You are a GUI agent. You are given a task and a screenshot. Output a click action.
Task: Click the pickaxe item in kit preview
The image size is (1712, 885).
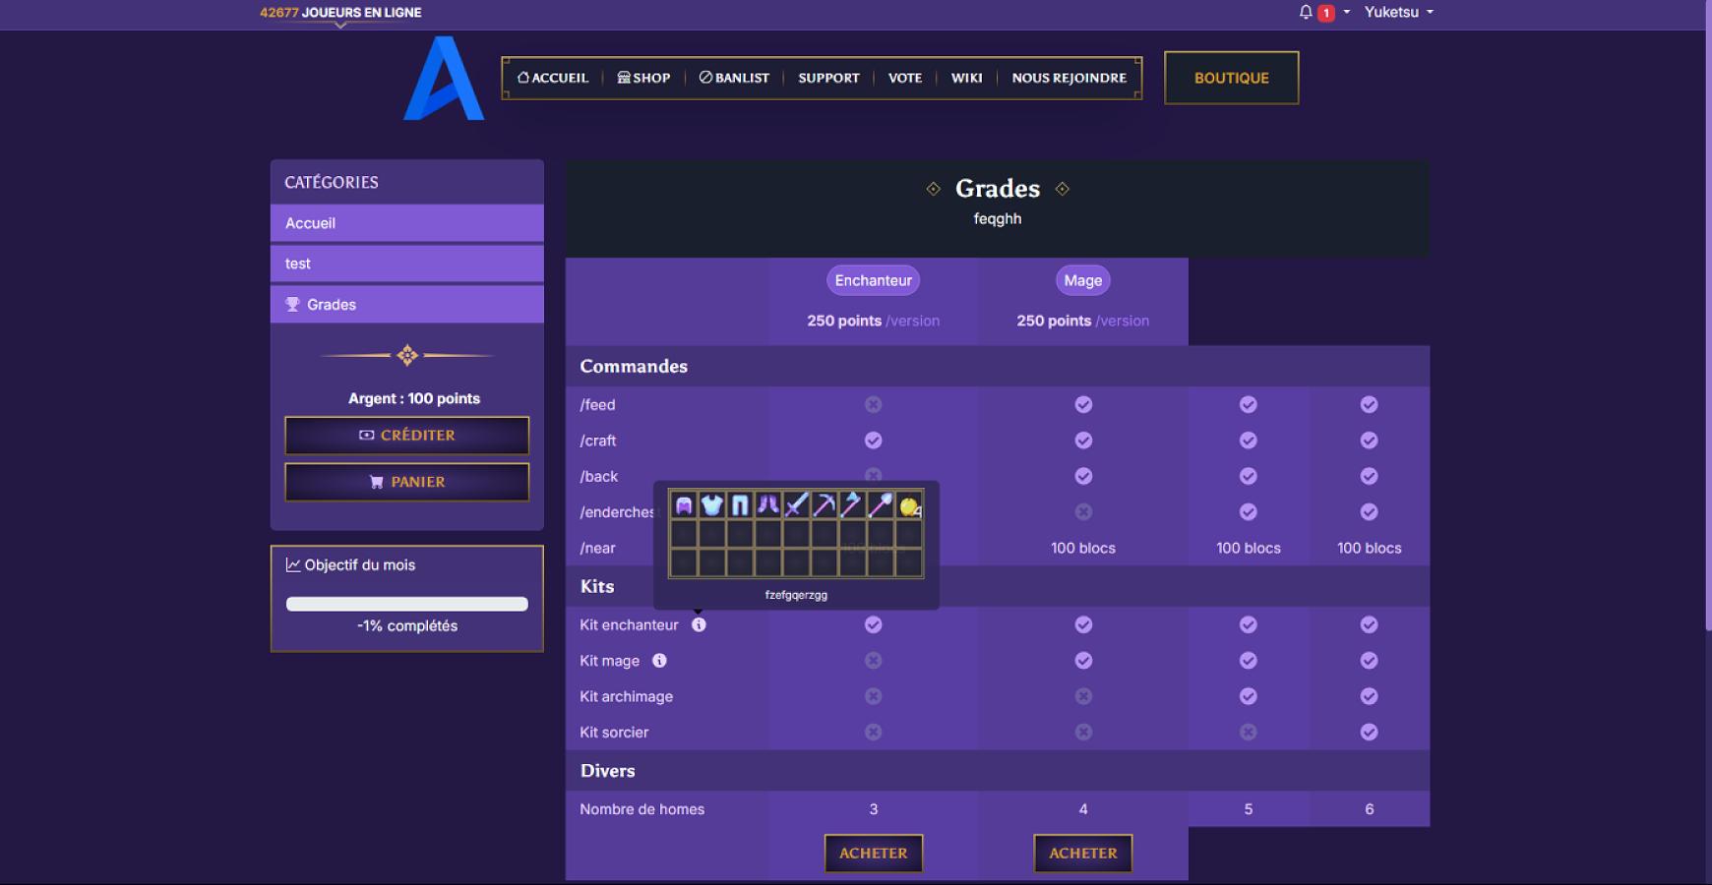point(825,505)
